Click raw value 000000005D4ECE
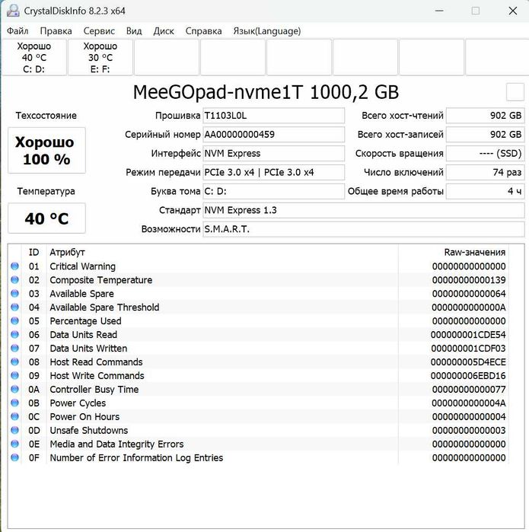 468,362
